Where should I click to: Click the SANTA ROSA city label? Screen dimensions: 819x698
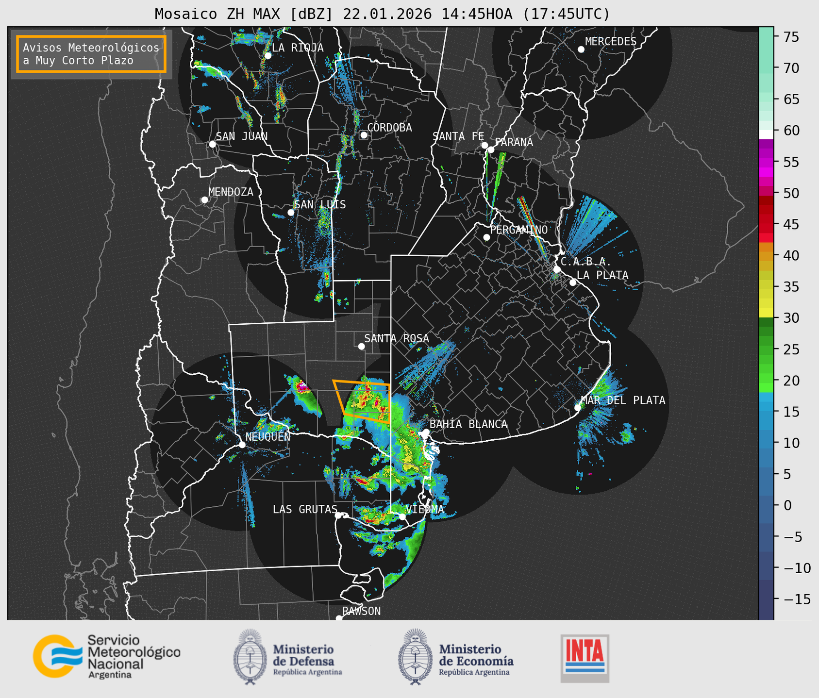click(x=397, y=338)
